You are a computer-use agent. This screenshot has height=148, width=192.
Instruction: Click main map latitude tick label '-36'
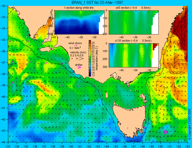[x=3, y=51]
